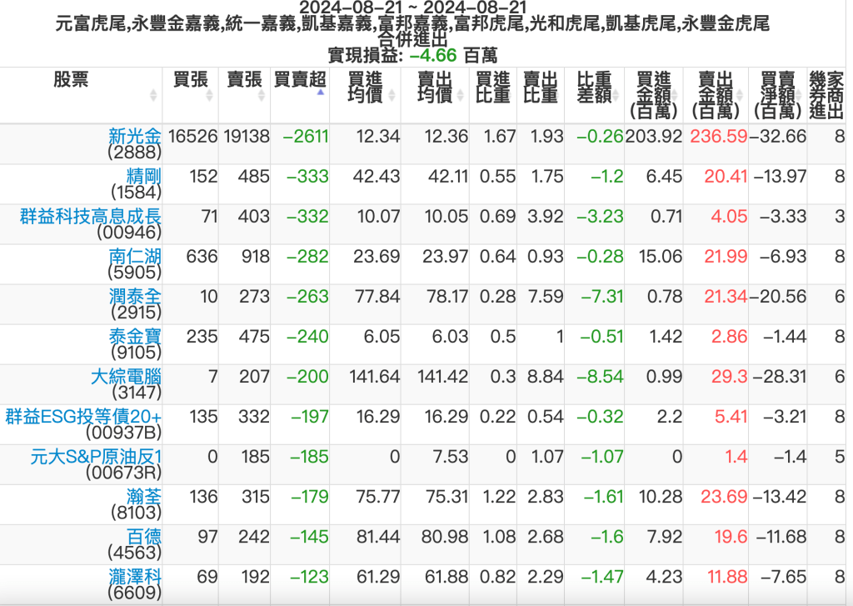Image resolution: width=853 pixels, height=606 pixels.
Task: Click the sort arrows next to 買進均價
Action: click(392, 95)
